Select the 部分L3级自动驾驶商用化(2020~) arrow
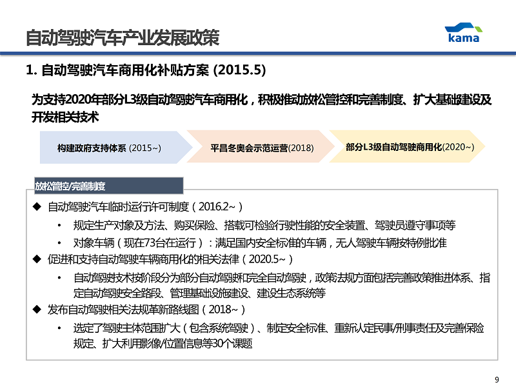The height and width of the screenshot is (387, 516). pyautogui.click(x=410, y=147)
